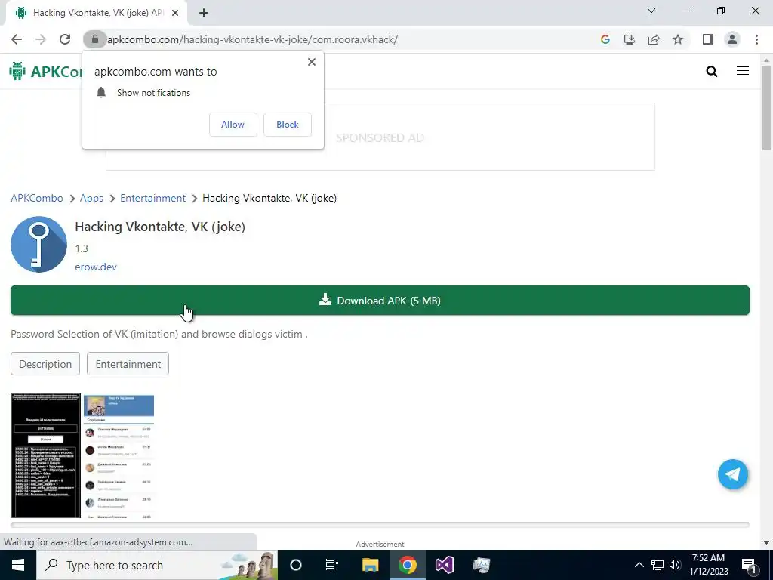The image size is (773, 580).
Task: Click the Google icon in address bar
Action: (605, 39)
